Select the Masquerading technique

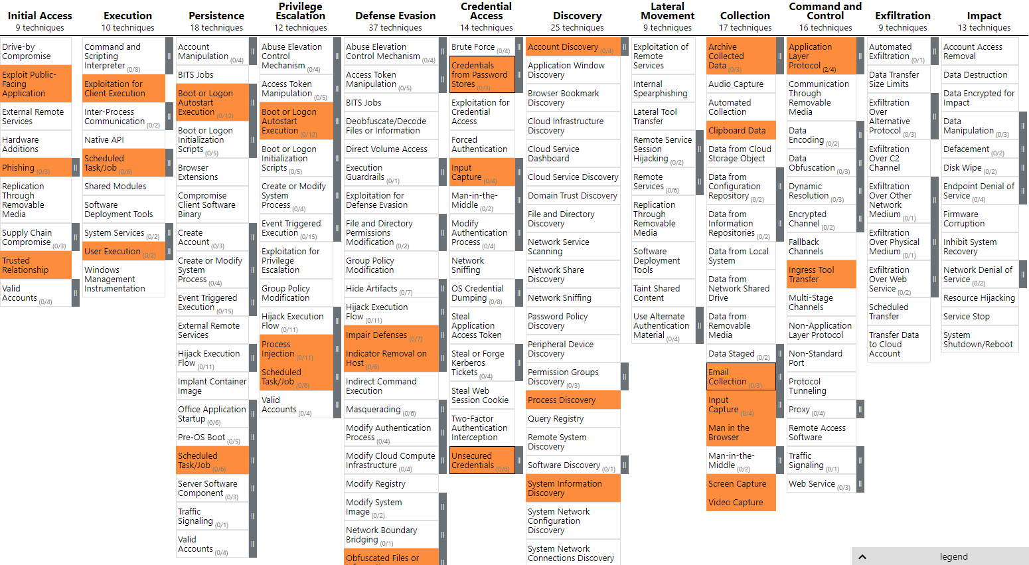[x=391, y=409]
